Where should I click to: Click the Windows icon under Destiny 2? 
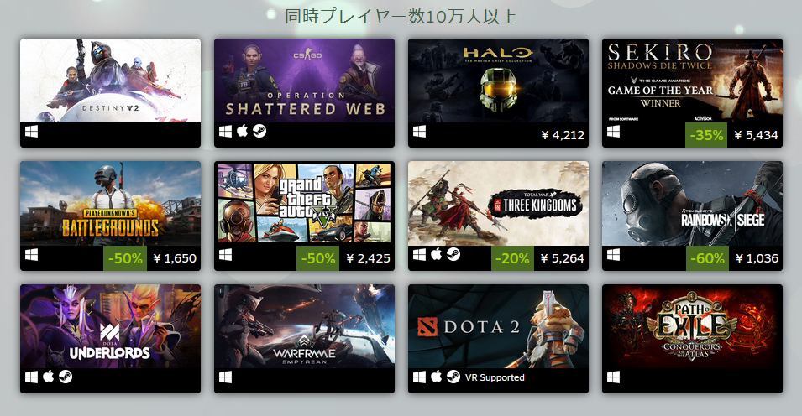31,132
